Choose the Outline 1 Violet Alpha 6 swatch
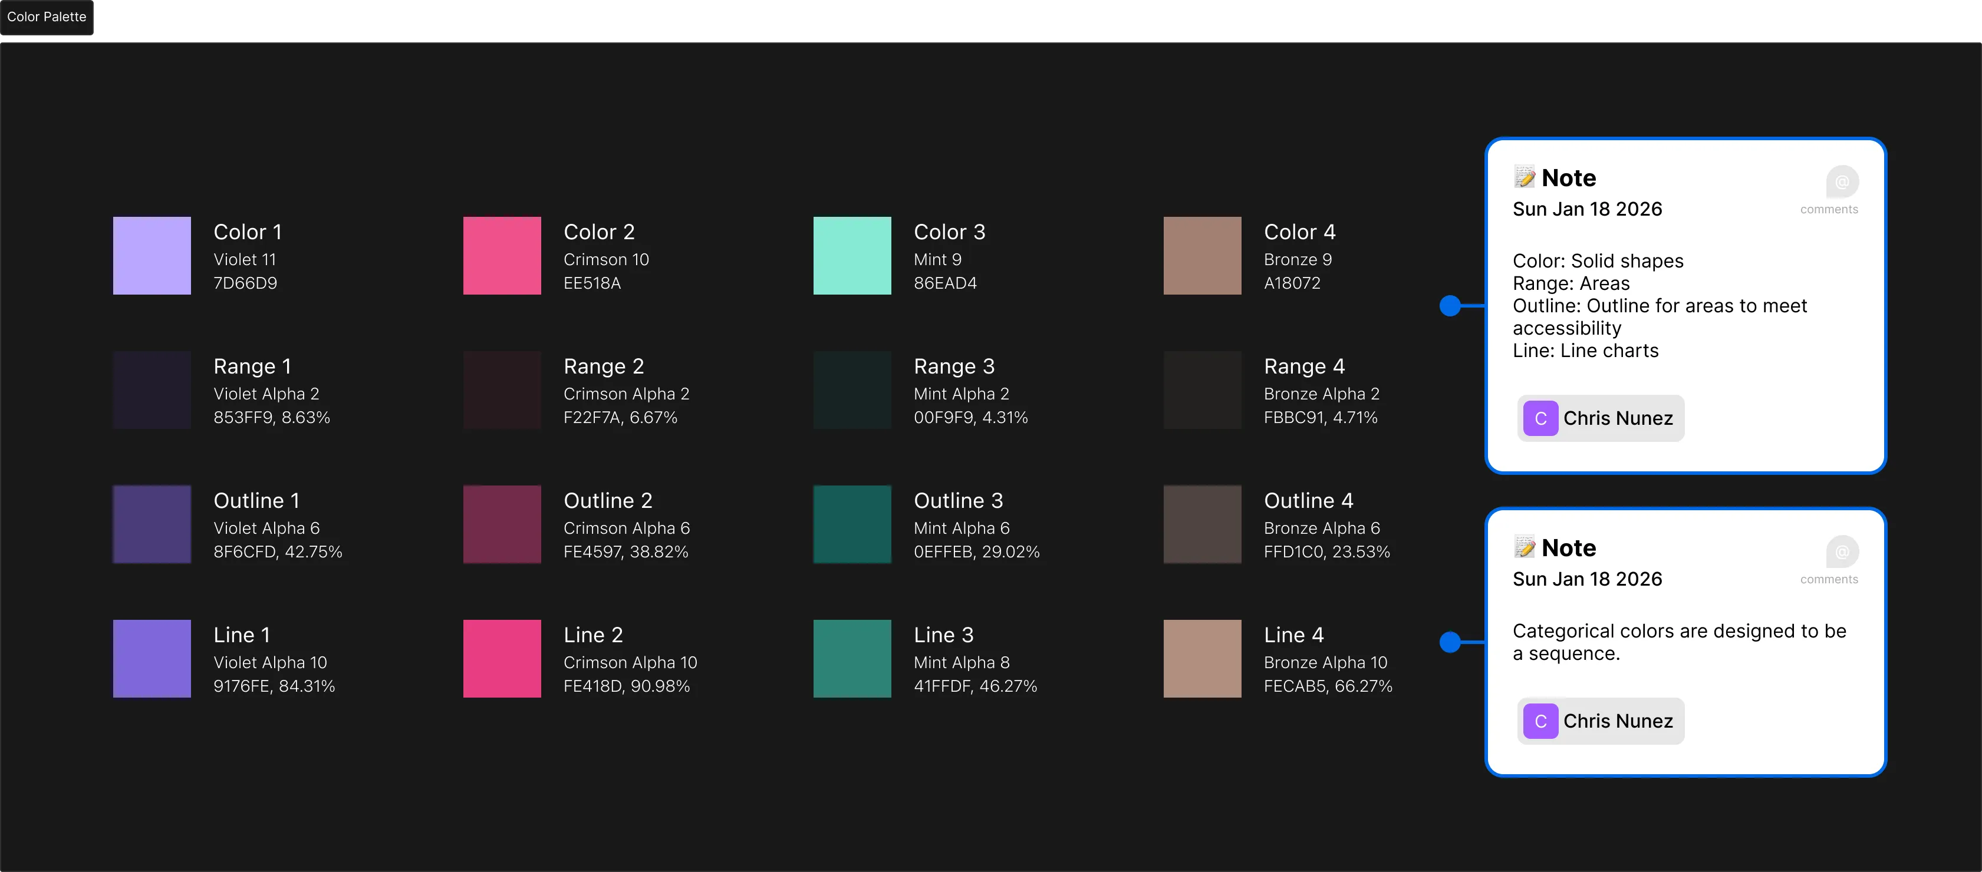The width and height of the screenshot is (1982, 872). 152,524
